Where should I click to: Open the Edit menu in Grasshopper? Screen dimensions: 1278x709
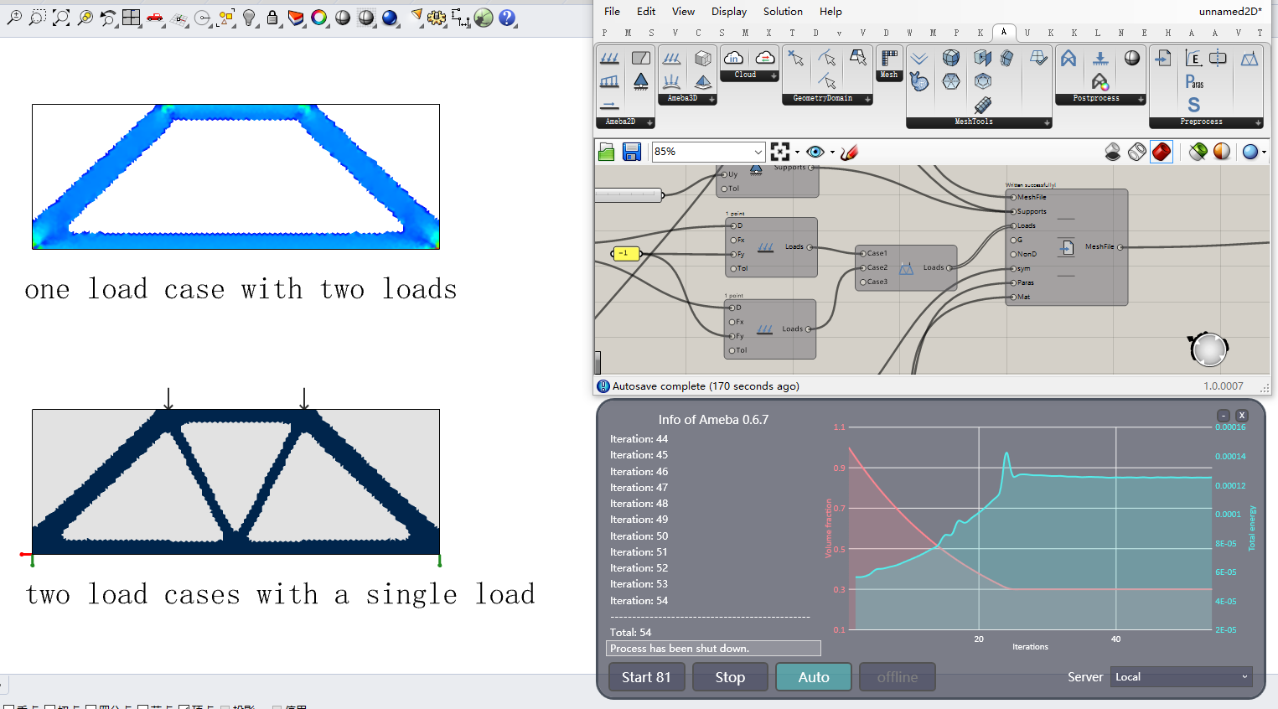646,12
